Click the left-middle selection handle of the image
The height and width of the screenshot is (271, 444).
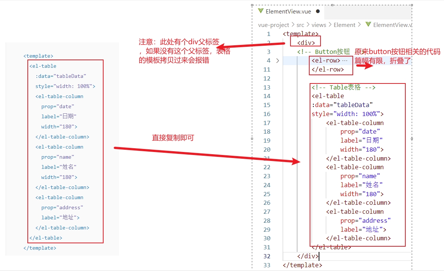pos(252,138)
